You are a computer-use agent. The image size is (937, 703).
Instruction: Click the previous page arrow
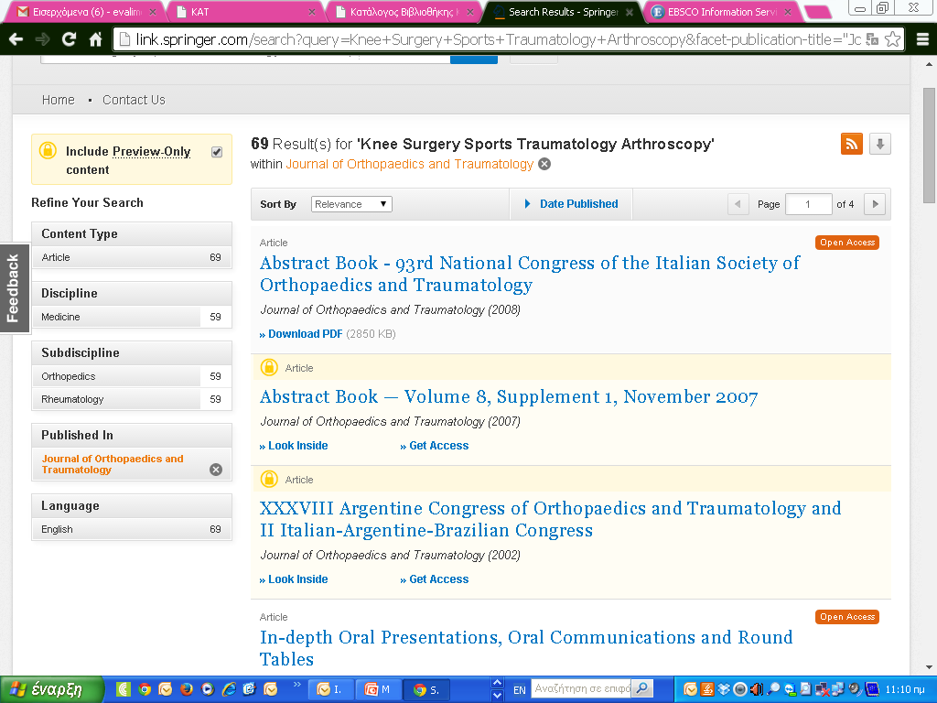tap(738, 204)
